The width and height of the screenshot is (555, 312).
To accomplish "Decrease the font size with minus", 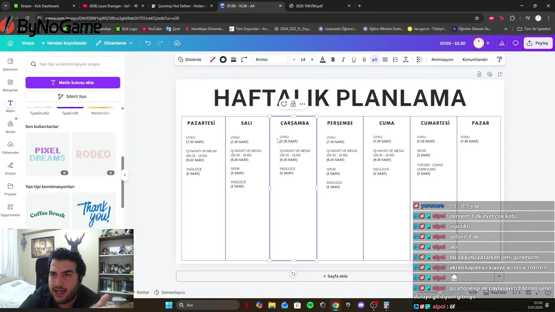I will click(294, 59).
